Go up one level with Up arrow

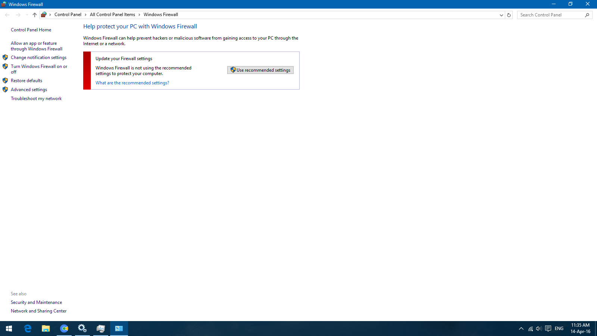tap(35, 15)
